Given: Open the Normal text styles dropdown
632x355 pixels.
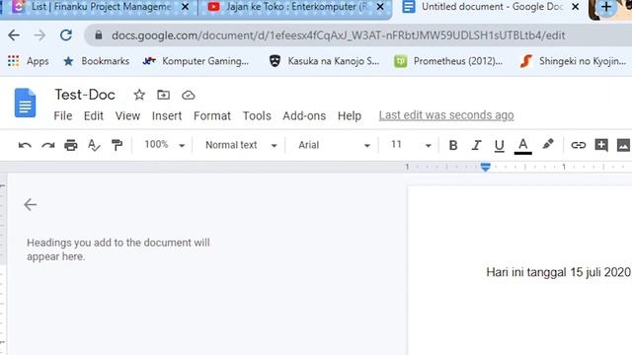Looking at the screenshot, I should [241, 145].
